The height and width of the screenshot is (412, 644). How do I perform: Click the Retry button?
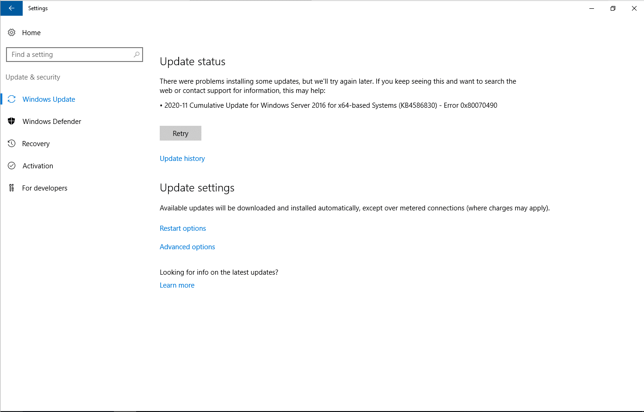[181, 133]
